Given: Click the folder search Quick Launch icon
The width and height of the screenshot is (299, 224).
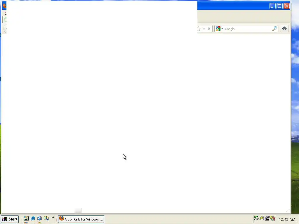Looking at the screenshot, I should click(46, 218).
